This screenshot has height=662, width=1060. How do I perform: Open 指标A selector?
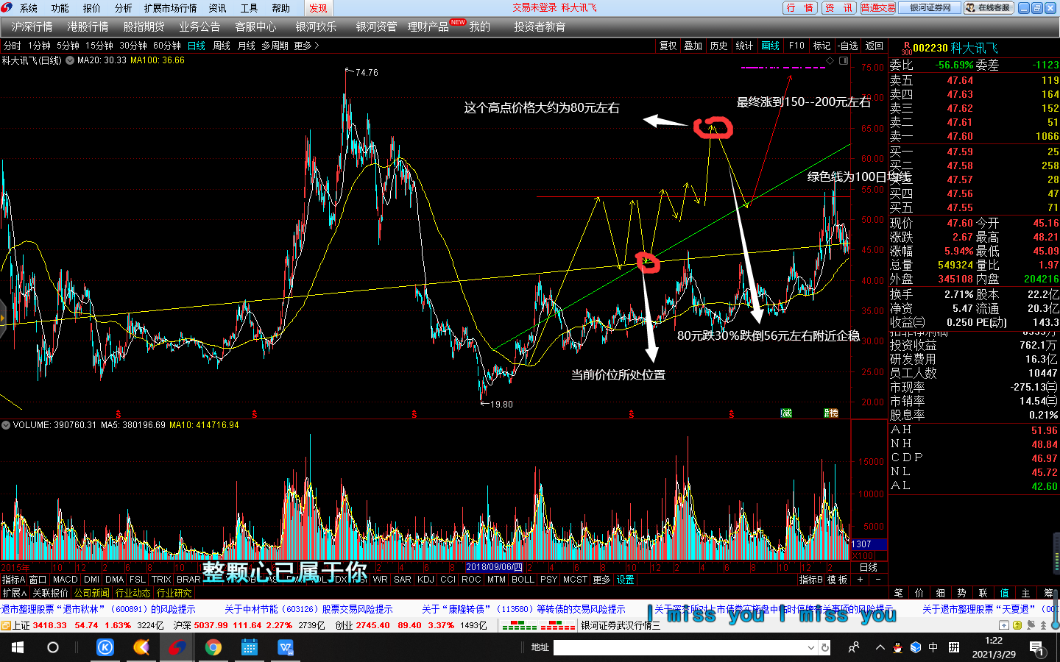coord(13,580)
